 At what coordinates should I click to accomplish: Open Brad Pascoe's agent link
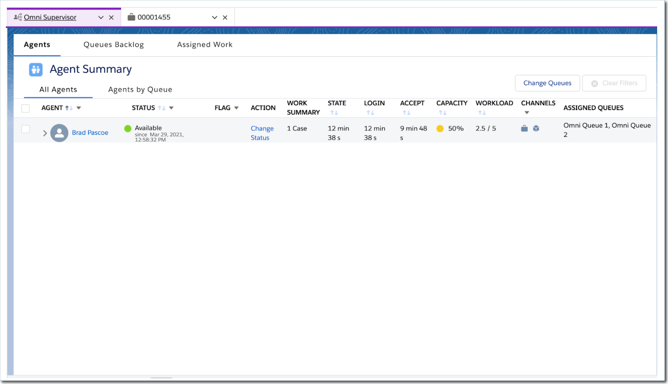coord(90,133)
